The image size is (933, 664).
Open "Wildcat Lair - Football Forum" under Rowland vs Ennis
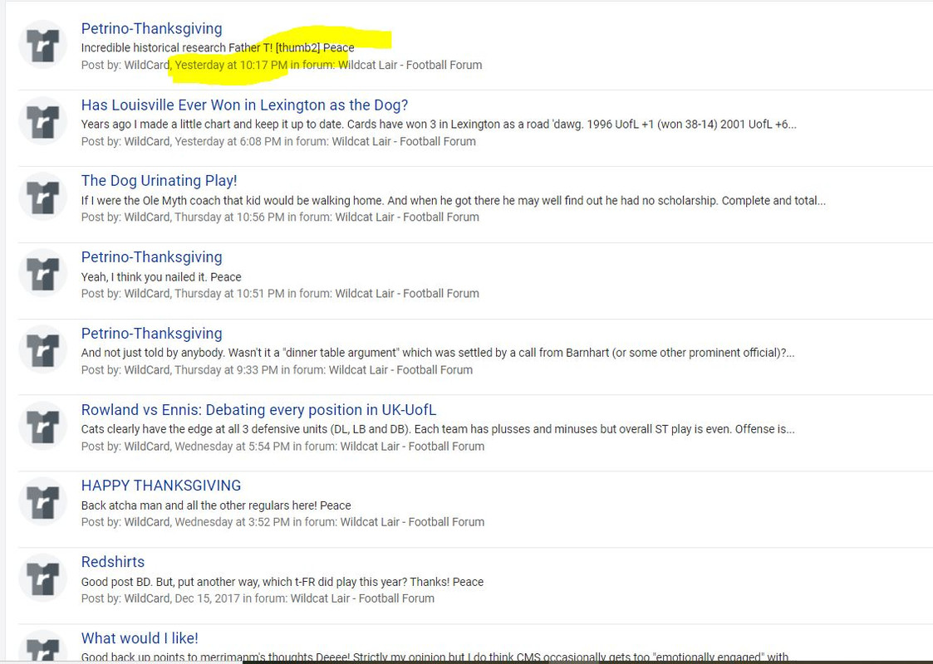coord(412,447)
